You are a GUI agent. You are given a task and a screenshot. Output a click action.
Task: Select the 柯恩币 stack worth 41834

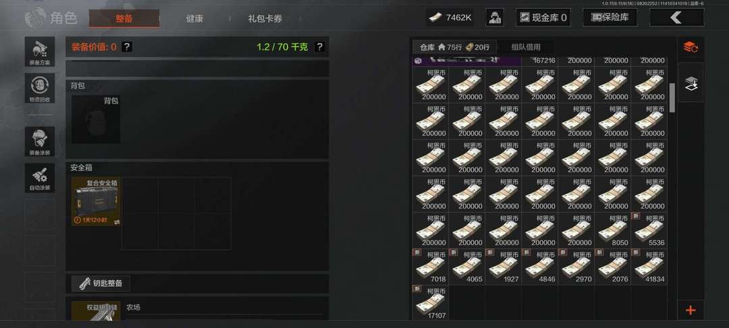(x=649, y=267)
